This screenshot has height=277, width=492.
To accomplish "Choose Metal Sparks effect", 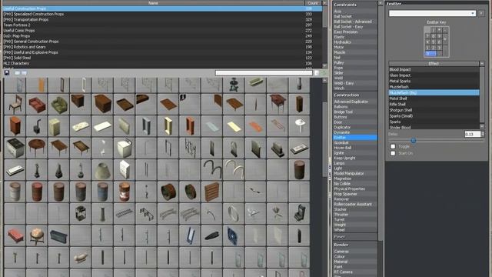I will 434,81.
